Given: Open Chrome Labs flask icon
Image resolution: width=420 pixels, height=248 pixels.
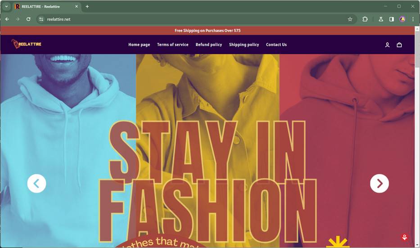Looking at the screenshot, I should [x=381, y=19].
